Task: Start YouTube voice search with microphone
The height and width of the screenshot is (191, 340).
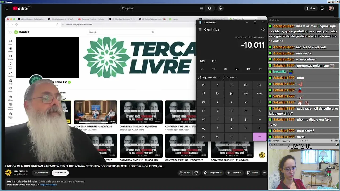Action: click(x=220, y=8)
